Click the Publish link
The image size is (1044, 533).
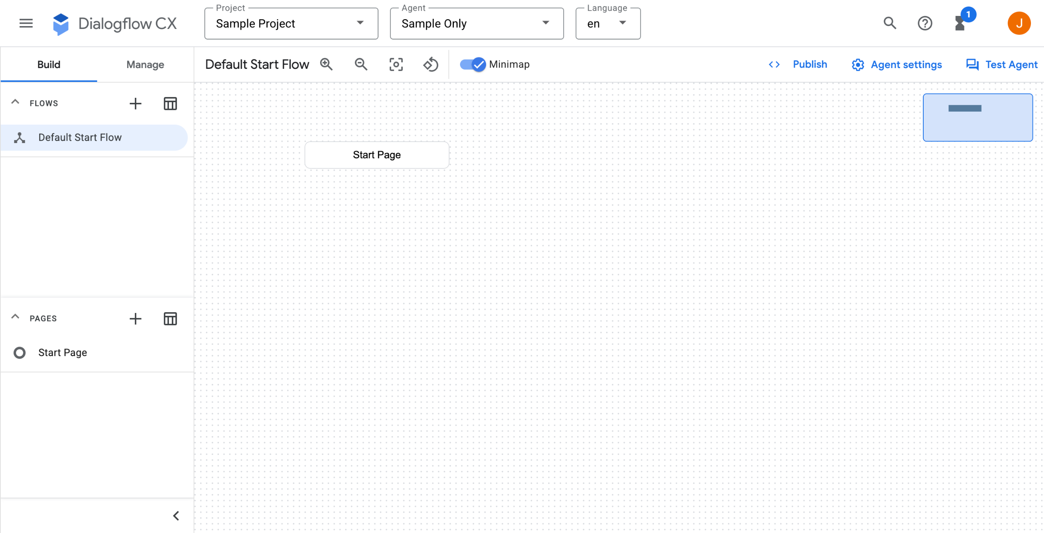pos(810,64)
